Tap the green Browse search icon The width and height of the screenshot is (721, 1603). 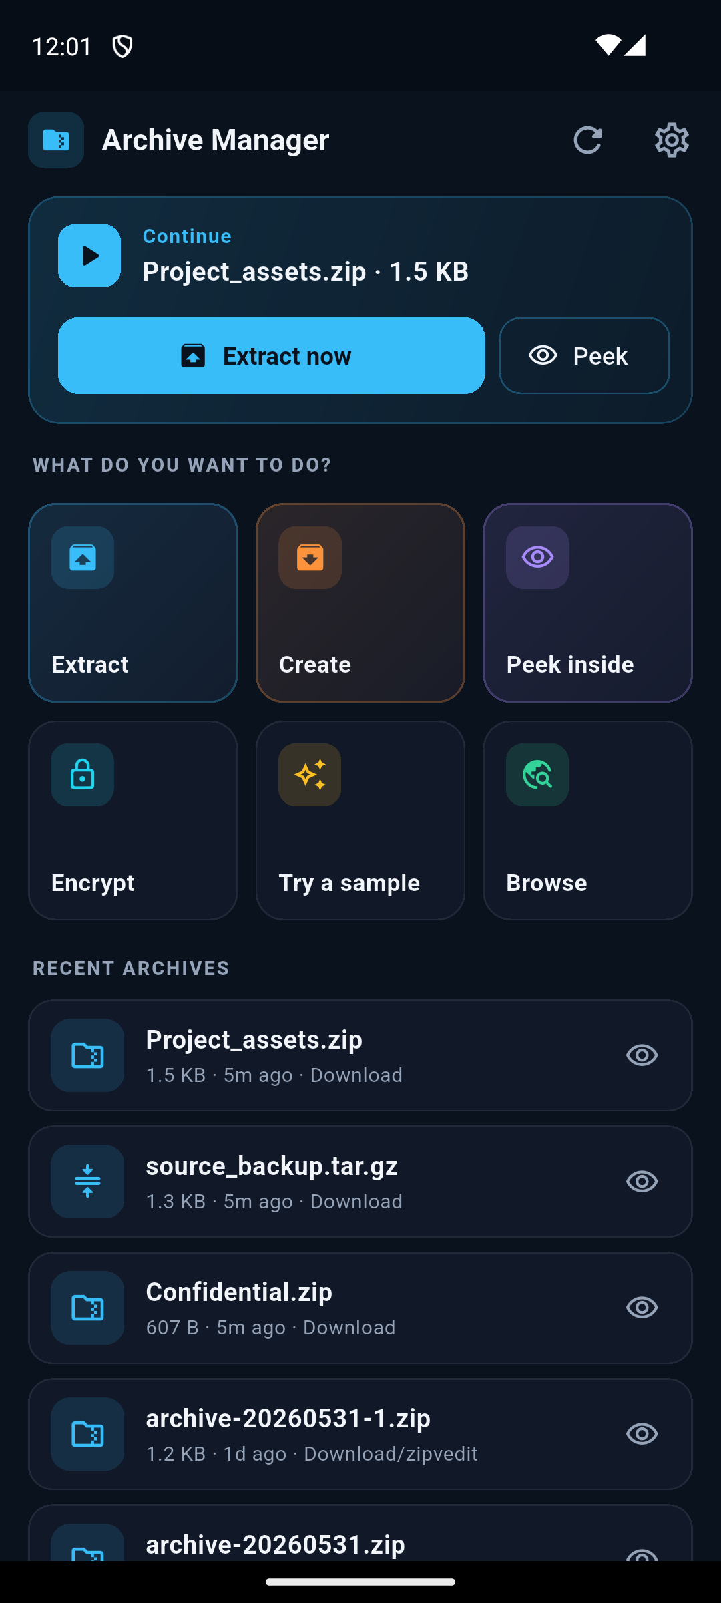tap(537, 775)
